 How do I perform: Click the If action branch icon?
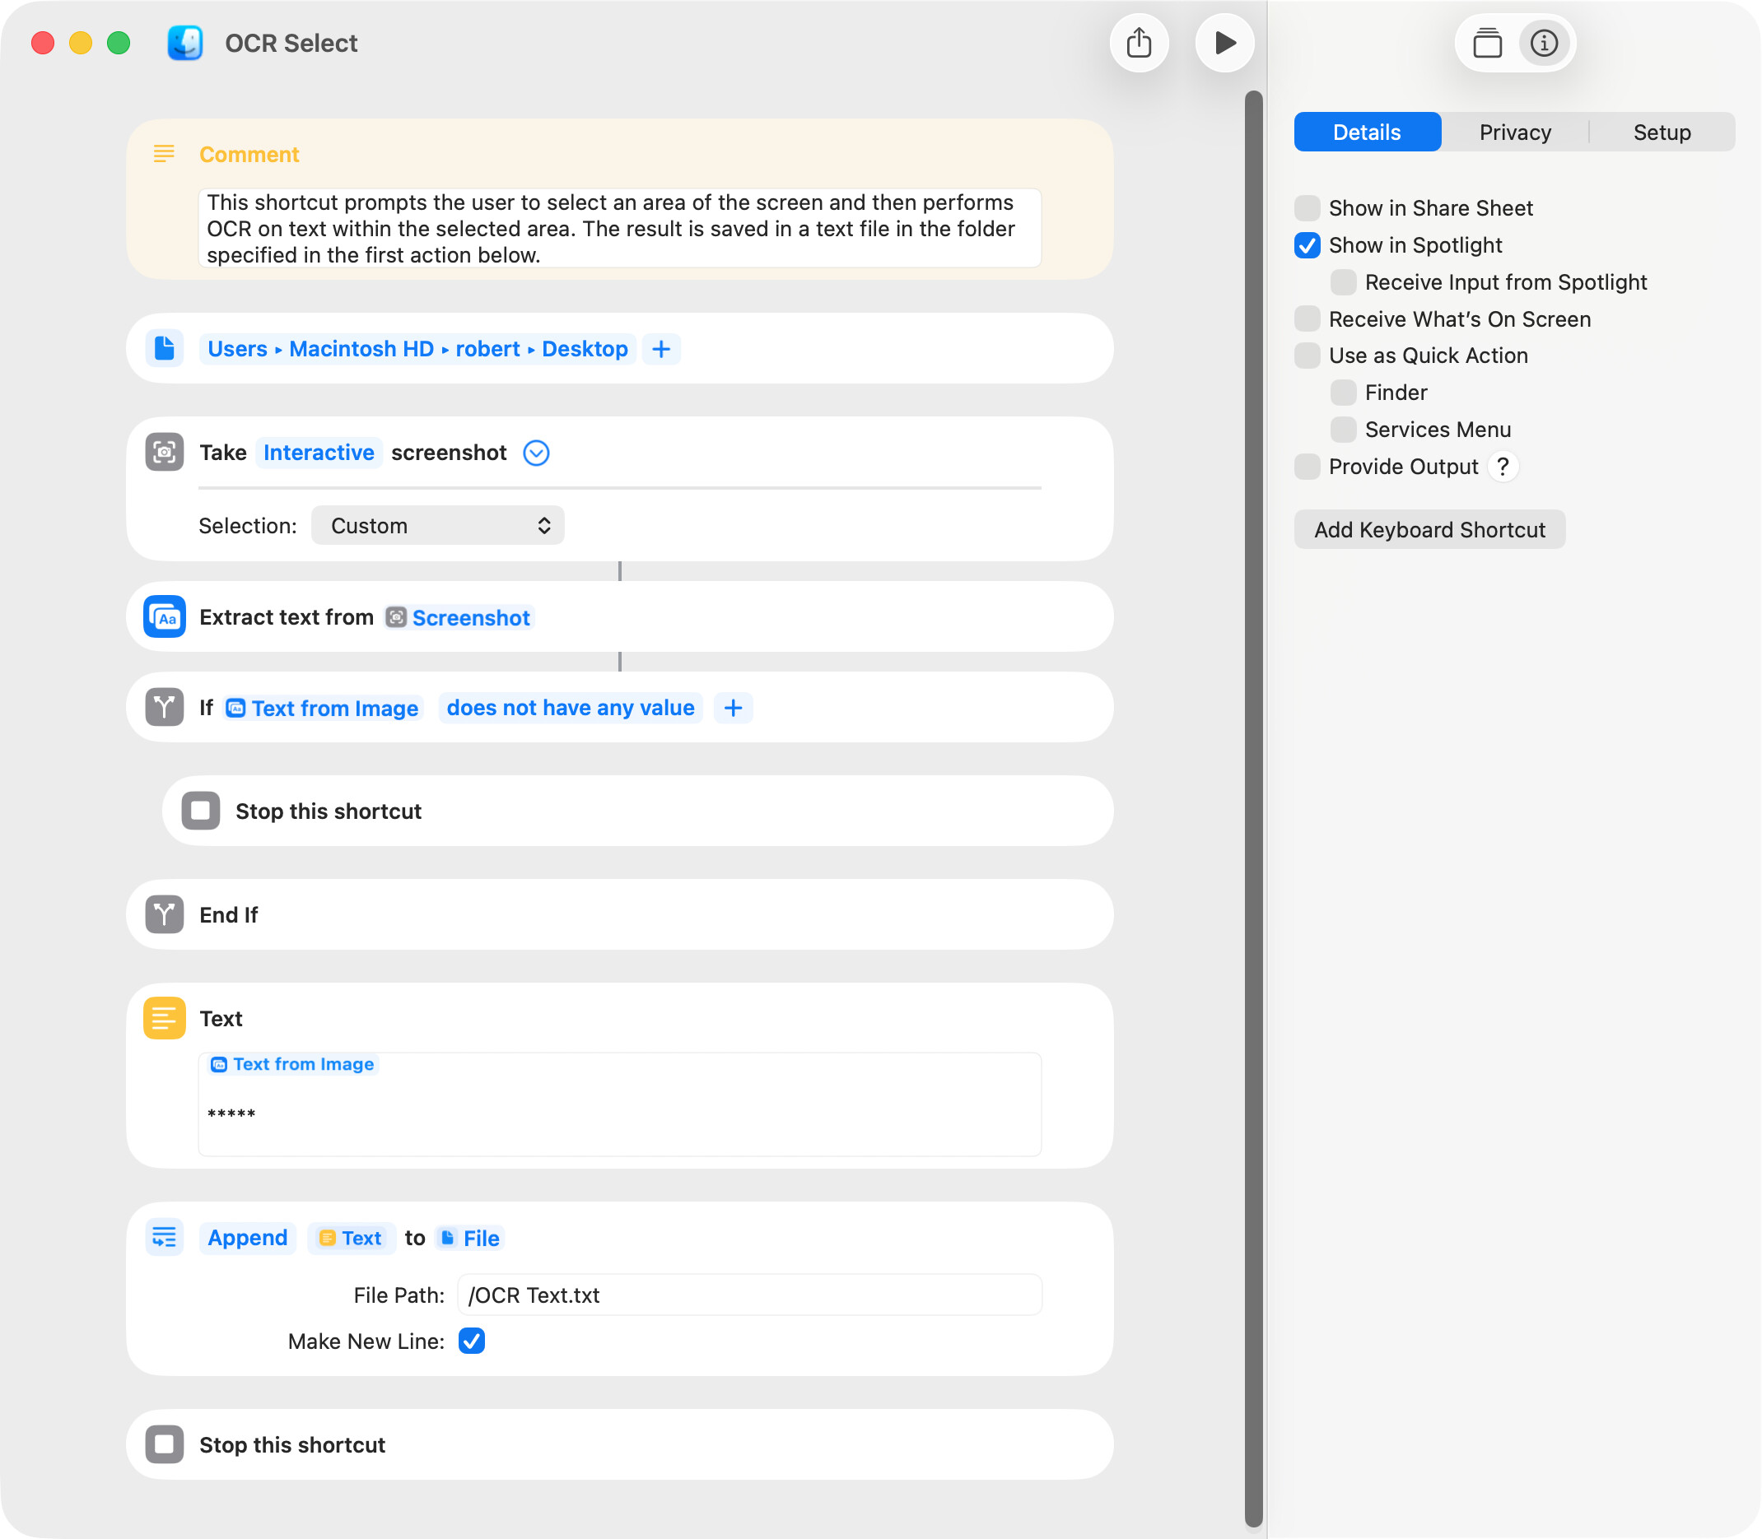(x=164, y=708)
